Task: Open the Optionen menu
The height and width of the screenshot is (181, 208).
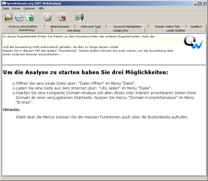Action: (x=29, y=9)
